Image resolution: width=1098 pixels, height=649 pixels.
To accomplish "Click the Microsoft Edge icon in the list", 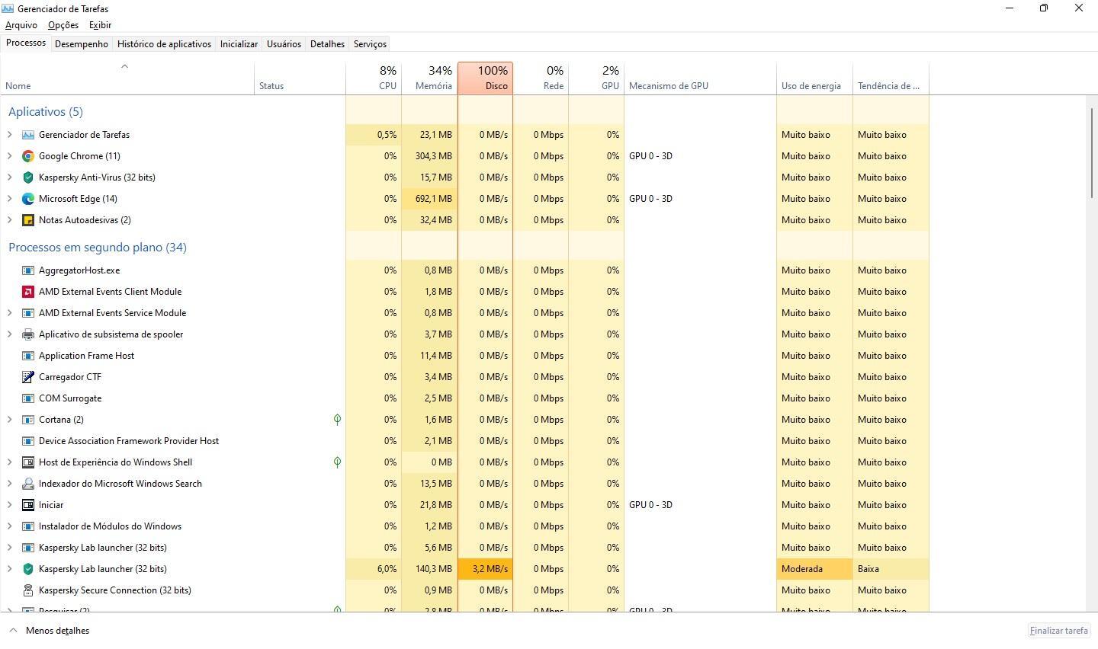I will (x=28, y=199).
